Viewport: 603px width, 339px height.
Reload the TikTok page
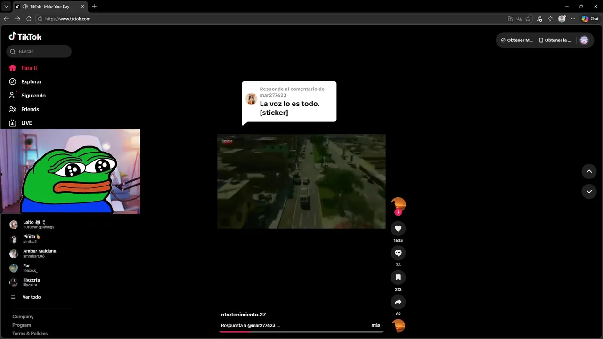[x=29, y=19]
